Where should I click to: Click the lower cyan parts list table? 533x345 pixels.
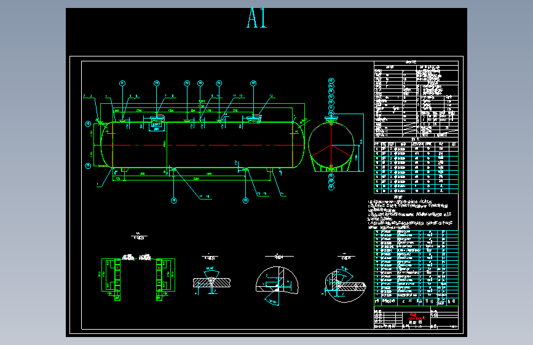[416, 268]
